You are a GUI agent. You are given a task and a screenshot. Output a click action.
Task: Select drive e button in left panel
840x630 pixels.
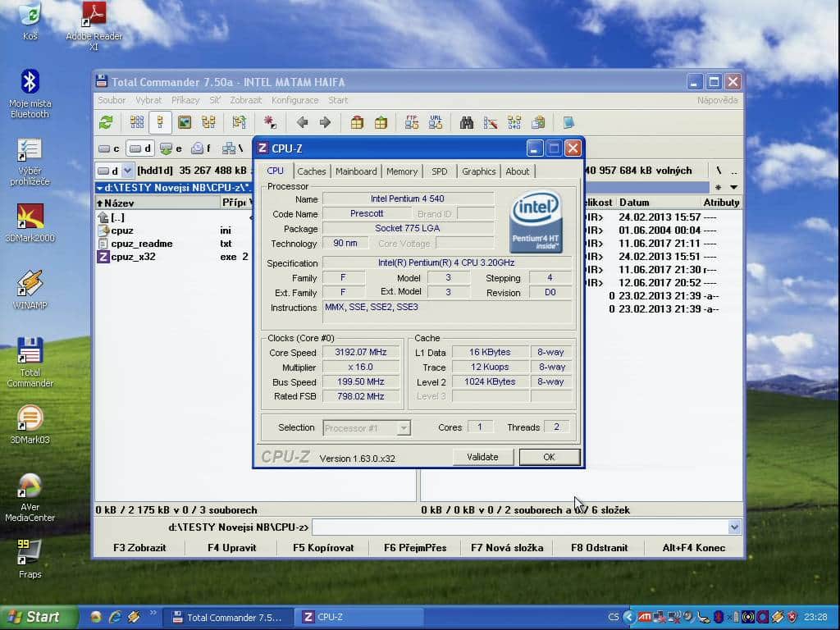click(x=171, y=148)
